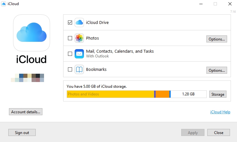
Task: Uncheck the iCloud Drive checkbox
Action: (x=70, y=23)
